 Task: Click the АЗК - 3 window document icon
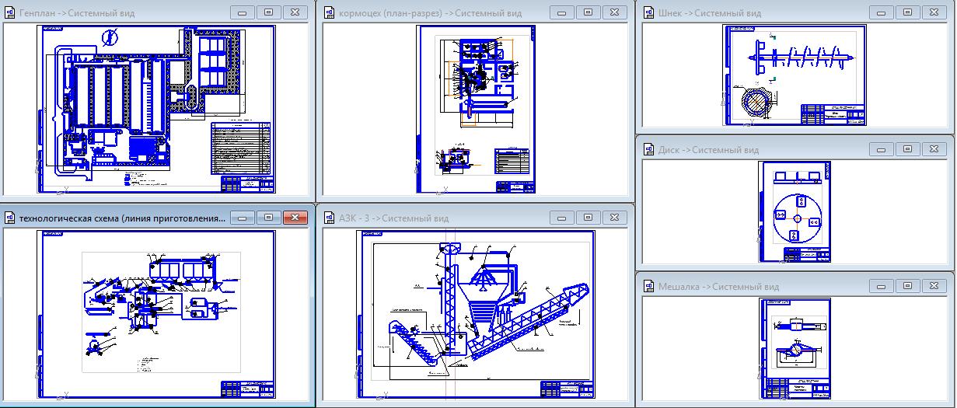coord(329,218)
